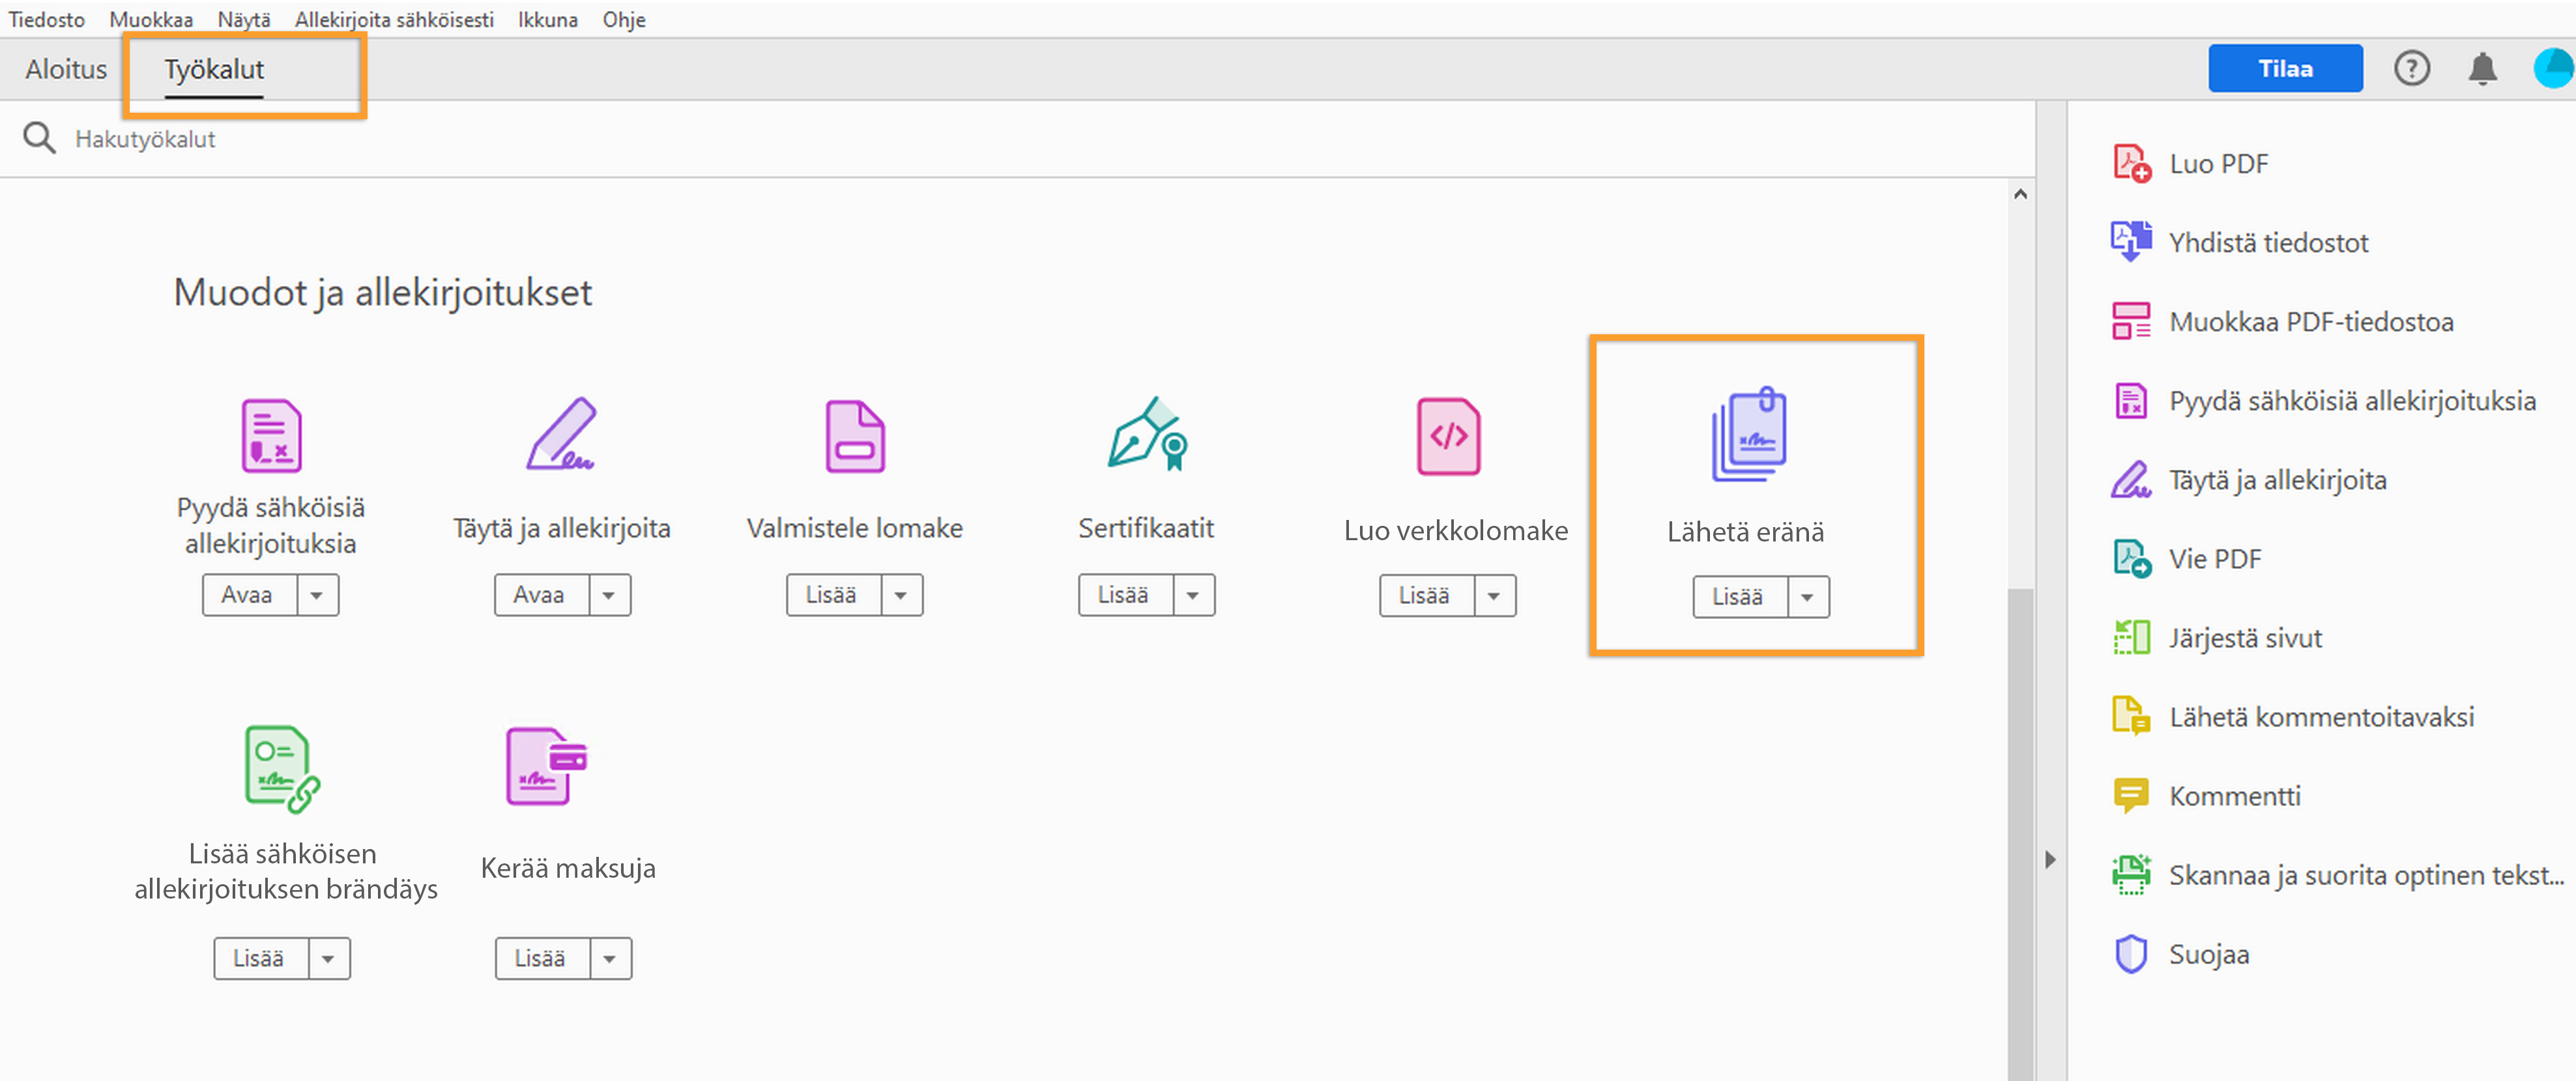
Task: Click the Valmistele lomake icon
Action: coord(854,436)
